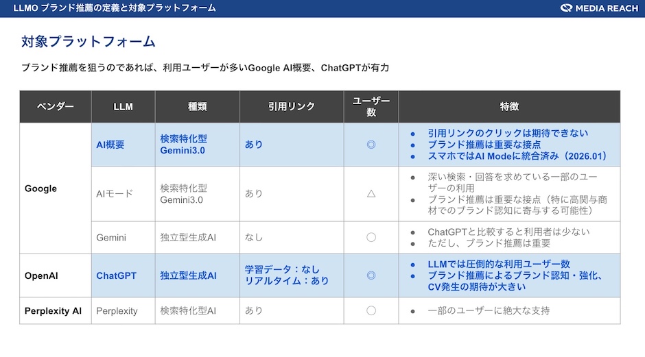
Task: Click the ChatGPT LLM cell
Action: pos(123,275)
